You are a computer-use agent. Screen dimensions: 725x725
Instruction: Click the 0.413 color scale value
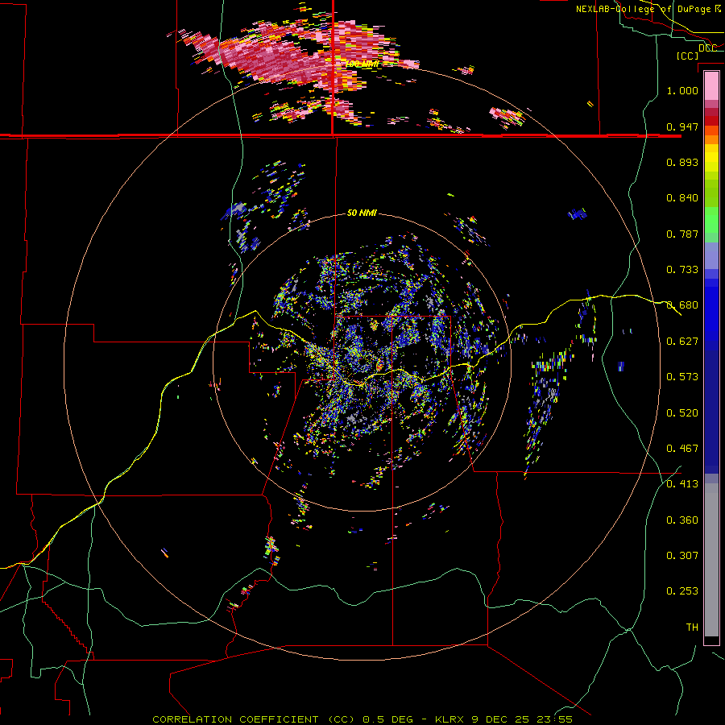(x=682, y=484)
